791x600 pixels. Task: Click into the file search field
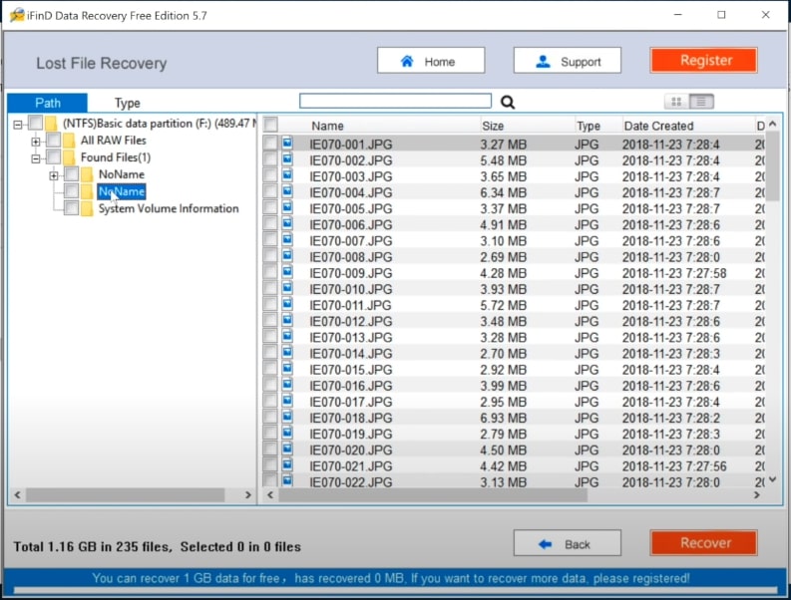point(395,101)
